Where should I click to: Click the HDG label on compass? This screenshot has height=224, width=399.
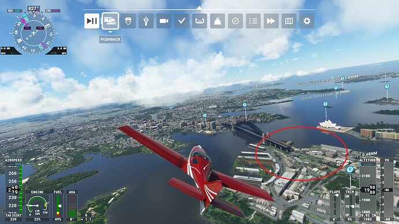[10, 10]
